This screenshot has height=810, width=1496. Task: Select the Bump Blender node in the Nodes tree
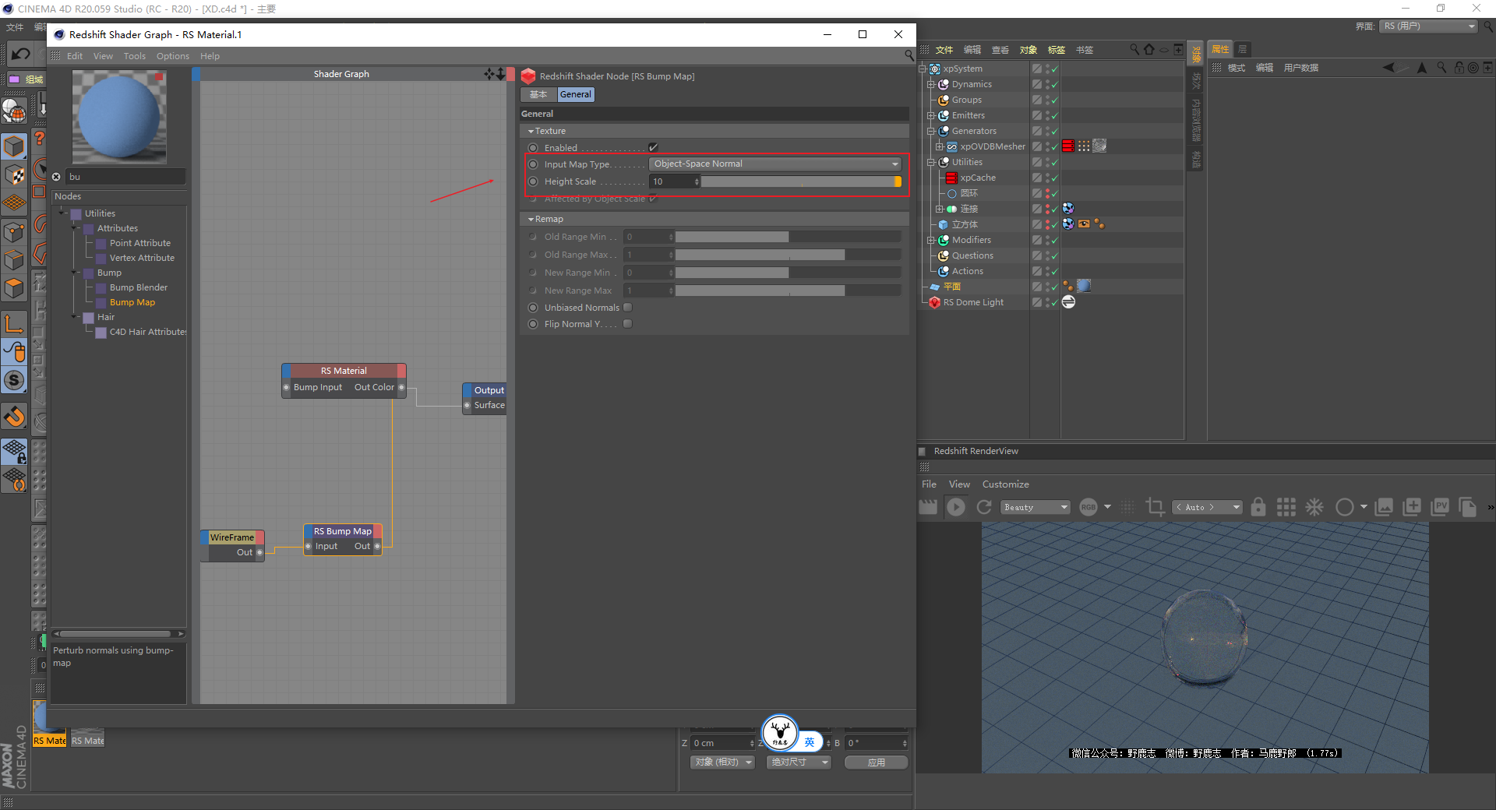pos(138,287)
